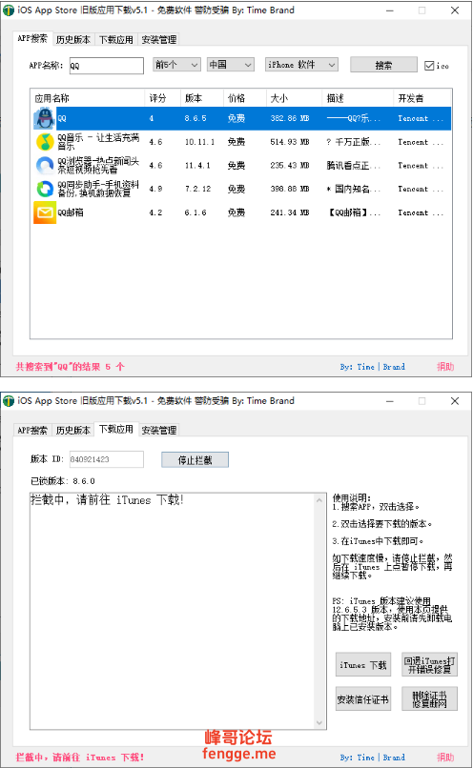
Task: Click size 514.93 MB cell
Action: tap(290, 142)
